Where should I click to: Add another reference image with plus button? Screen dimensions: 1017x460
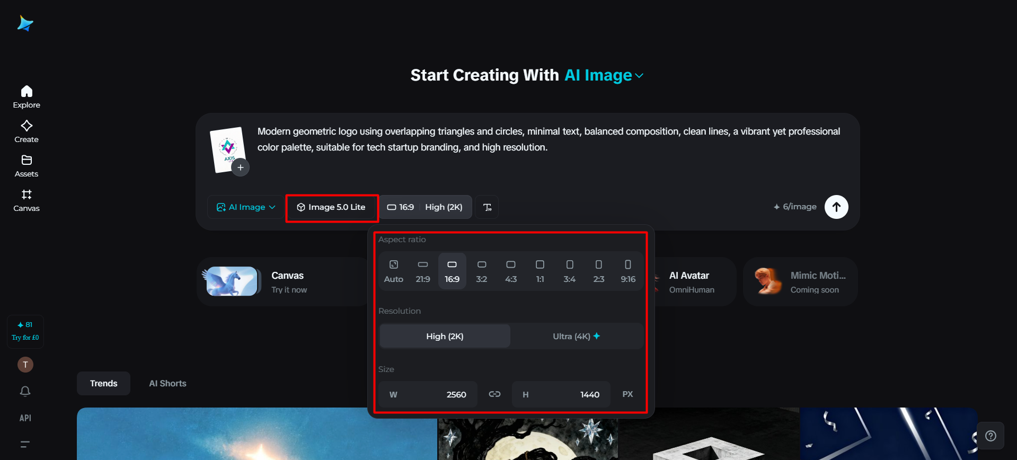(241, 167)
